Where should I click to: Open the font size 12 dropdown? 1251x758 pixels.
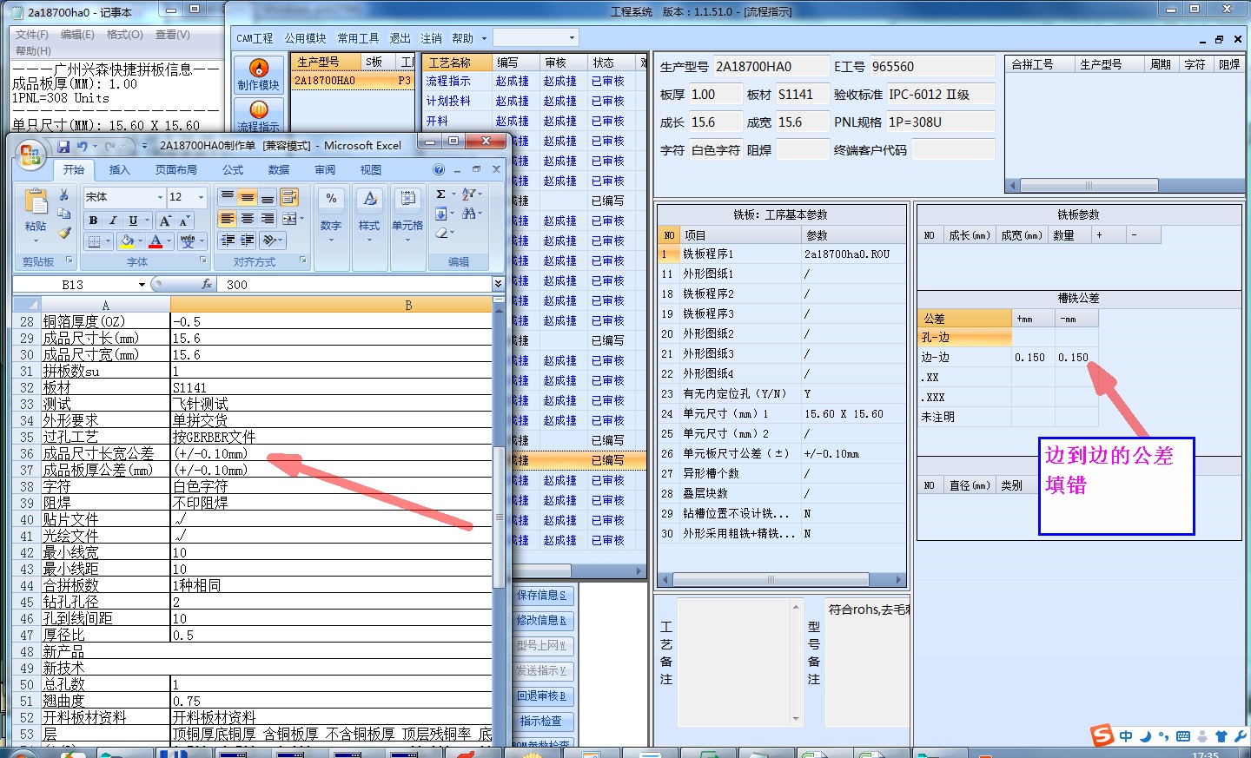coord(201,198)
